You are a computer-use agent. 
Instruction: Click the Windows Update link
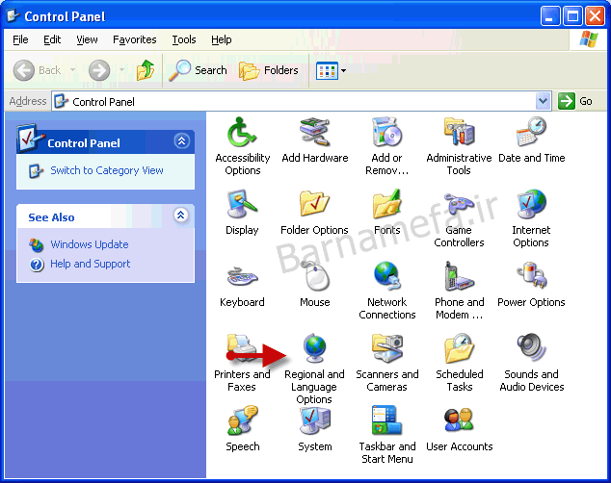point(89,244)
